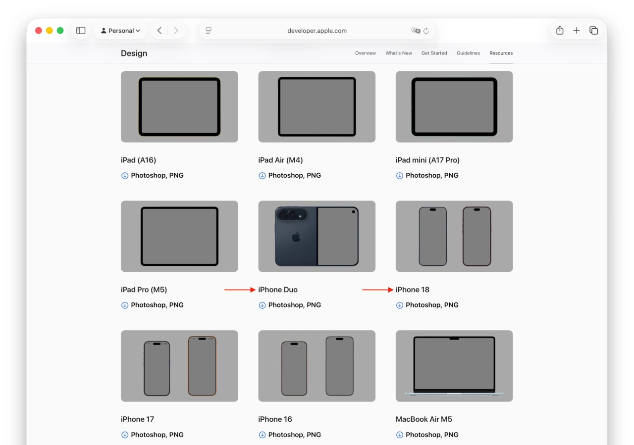Open the iPhone 16 thumbnail
This screenshot has width=634, height=445.
coord(317,366)
